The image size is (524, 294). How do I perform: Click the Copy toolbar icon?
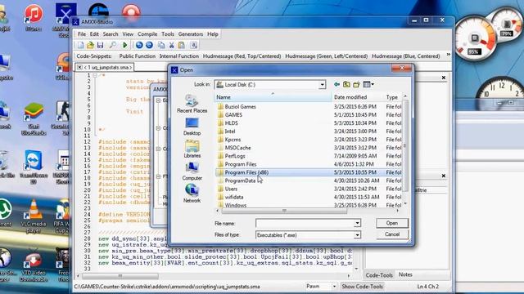[161, 45]
